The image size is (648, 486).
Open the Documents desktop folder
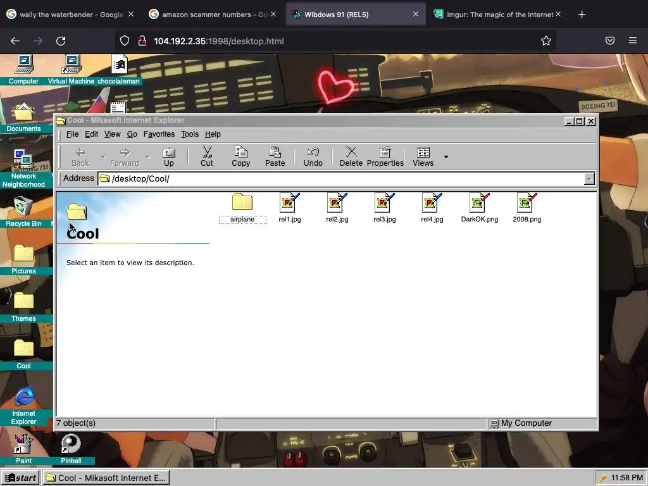[23, 117]
